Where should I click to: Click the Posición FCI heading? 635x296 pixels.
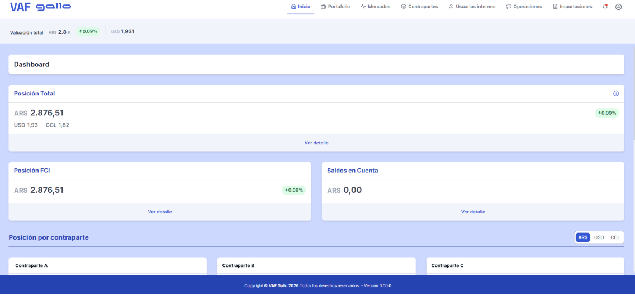point(32,171)
